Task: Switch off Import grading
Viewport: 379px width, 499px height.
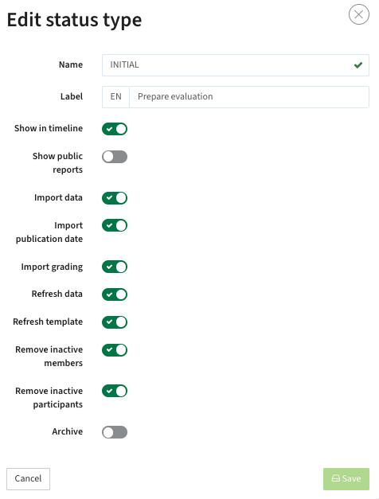Action: 115,267
